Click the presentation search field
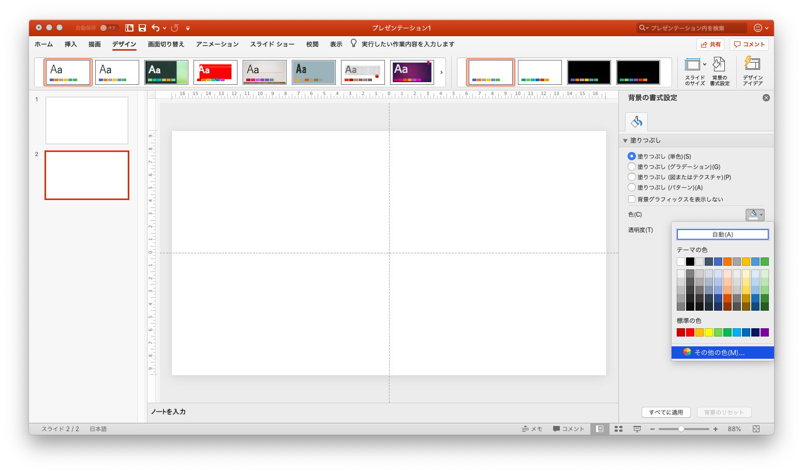The image size is (803, 473). pyautogui.click(x=691, y=28)
